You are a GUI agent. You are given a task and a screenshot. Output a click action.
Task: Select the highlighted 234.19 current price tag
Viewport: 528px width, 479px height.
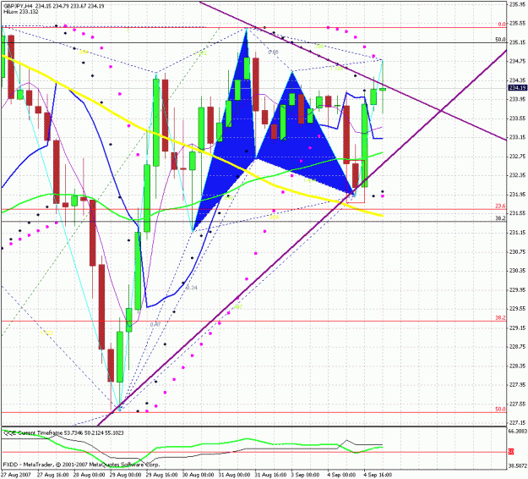pos(518,88)
